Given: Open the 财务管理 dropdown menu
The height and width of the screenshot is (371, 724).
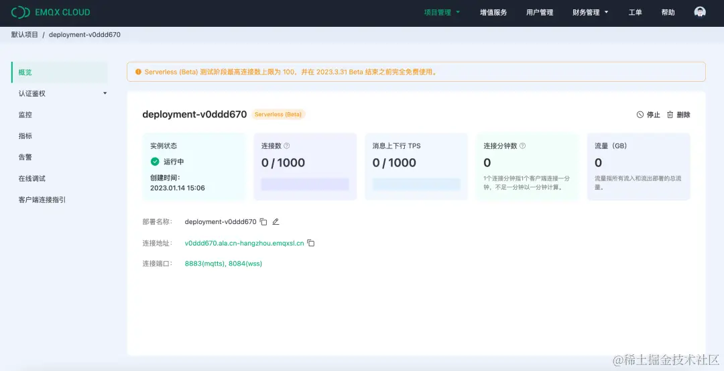Looking at the screenshot, I should click(x=591, y=13).
